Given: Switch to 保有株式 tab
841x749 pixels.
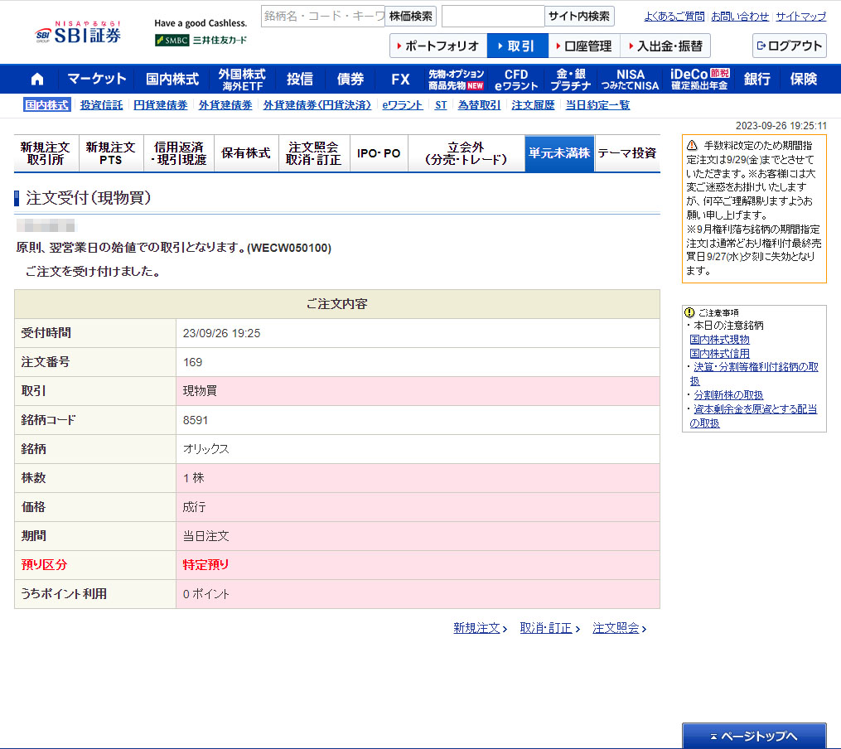Looking at the screenshot, I should point(246,153).
